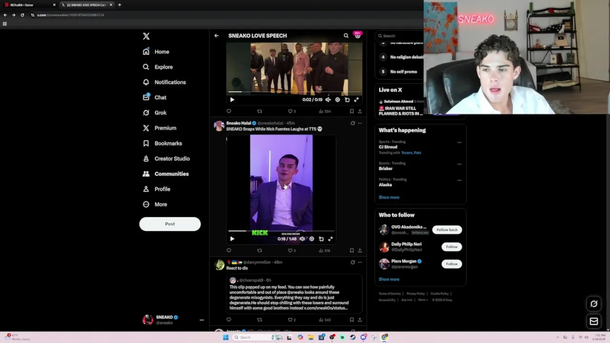610x343 pixels.
Task: Click Grok icon on darcymmiller post
Action: tap(353, 262)
